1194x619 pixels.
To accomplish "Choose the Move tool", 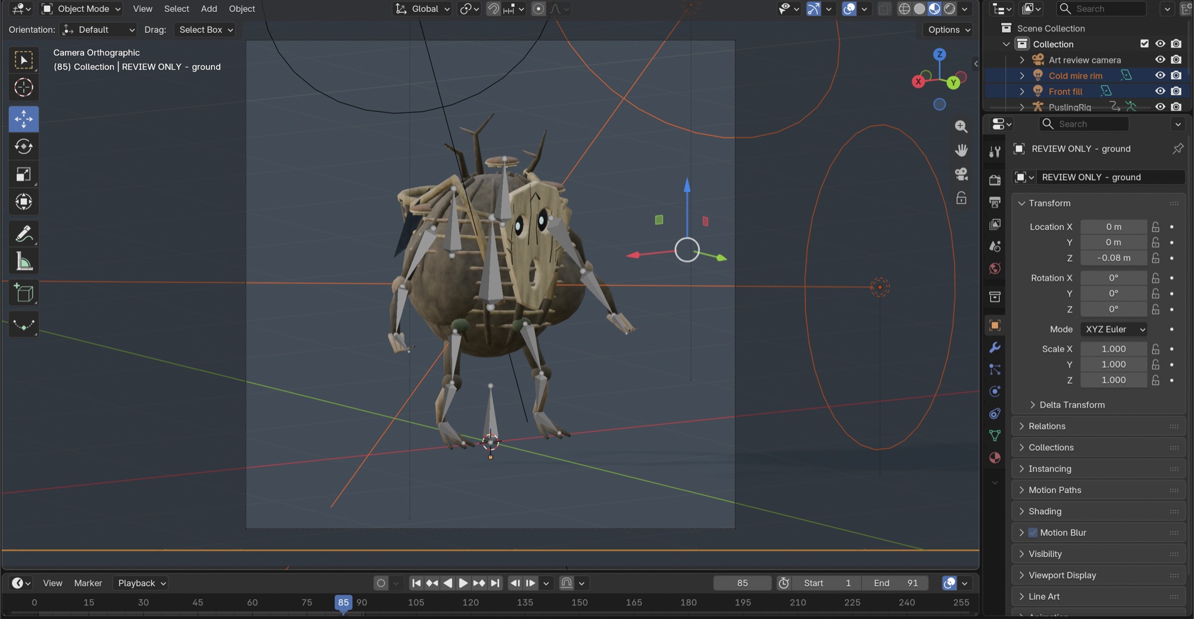I will pyautogui.click(x=24, y=119).
